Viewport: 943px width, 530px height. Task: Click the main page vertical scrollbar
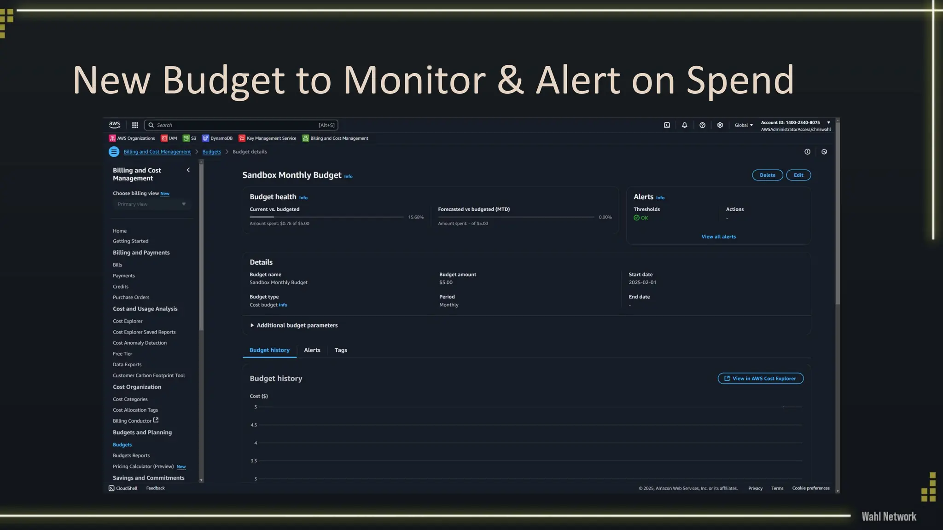pos(838,213)
